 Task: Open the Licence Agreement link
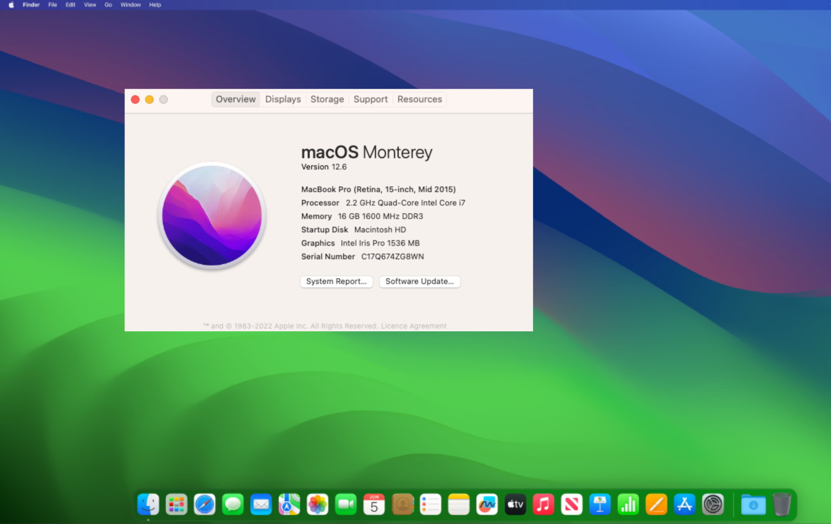click(414, 325)
